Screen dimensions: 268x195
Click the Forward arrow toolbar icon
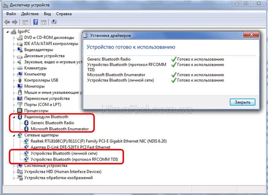coord(15,22)
